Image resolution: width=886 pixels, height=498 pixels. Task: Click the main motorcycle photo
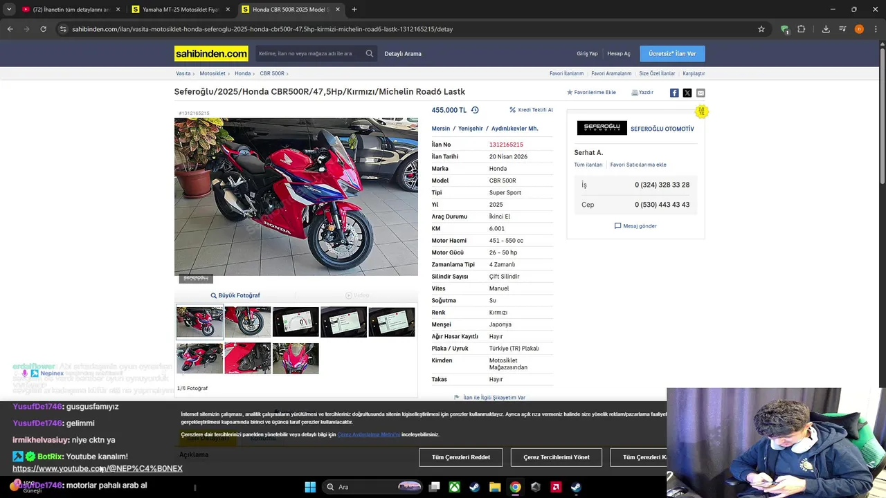(296, 197)
